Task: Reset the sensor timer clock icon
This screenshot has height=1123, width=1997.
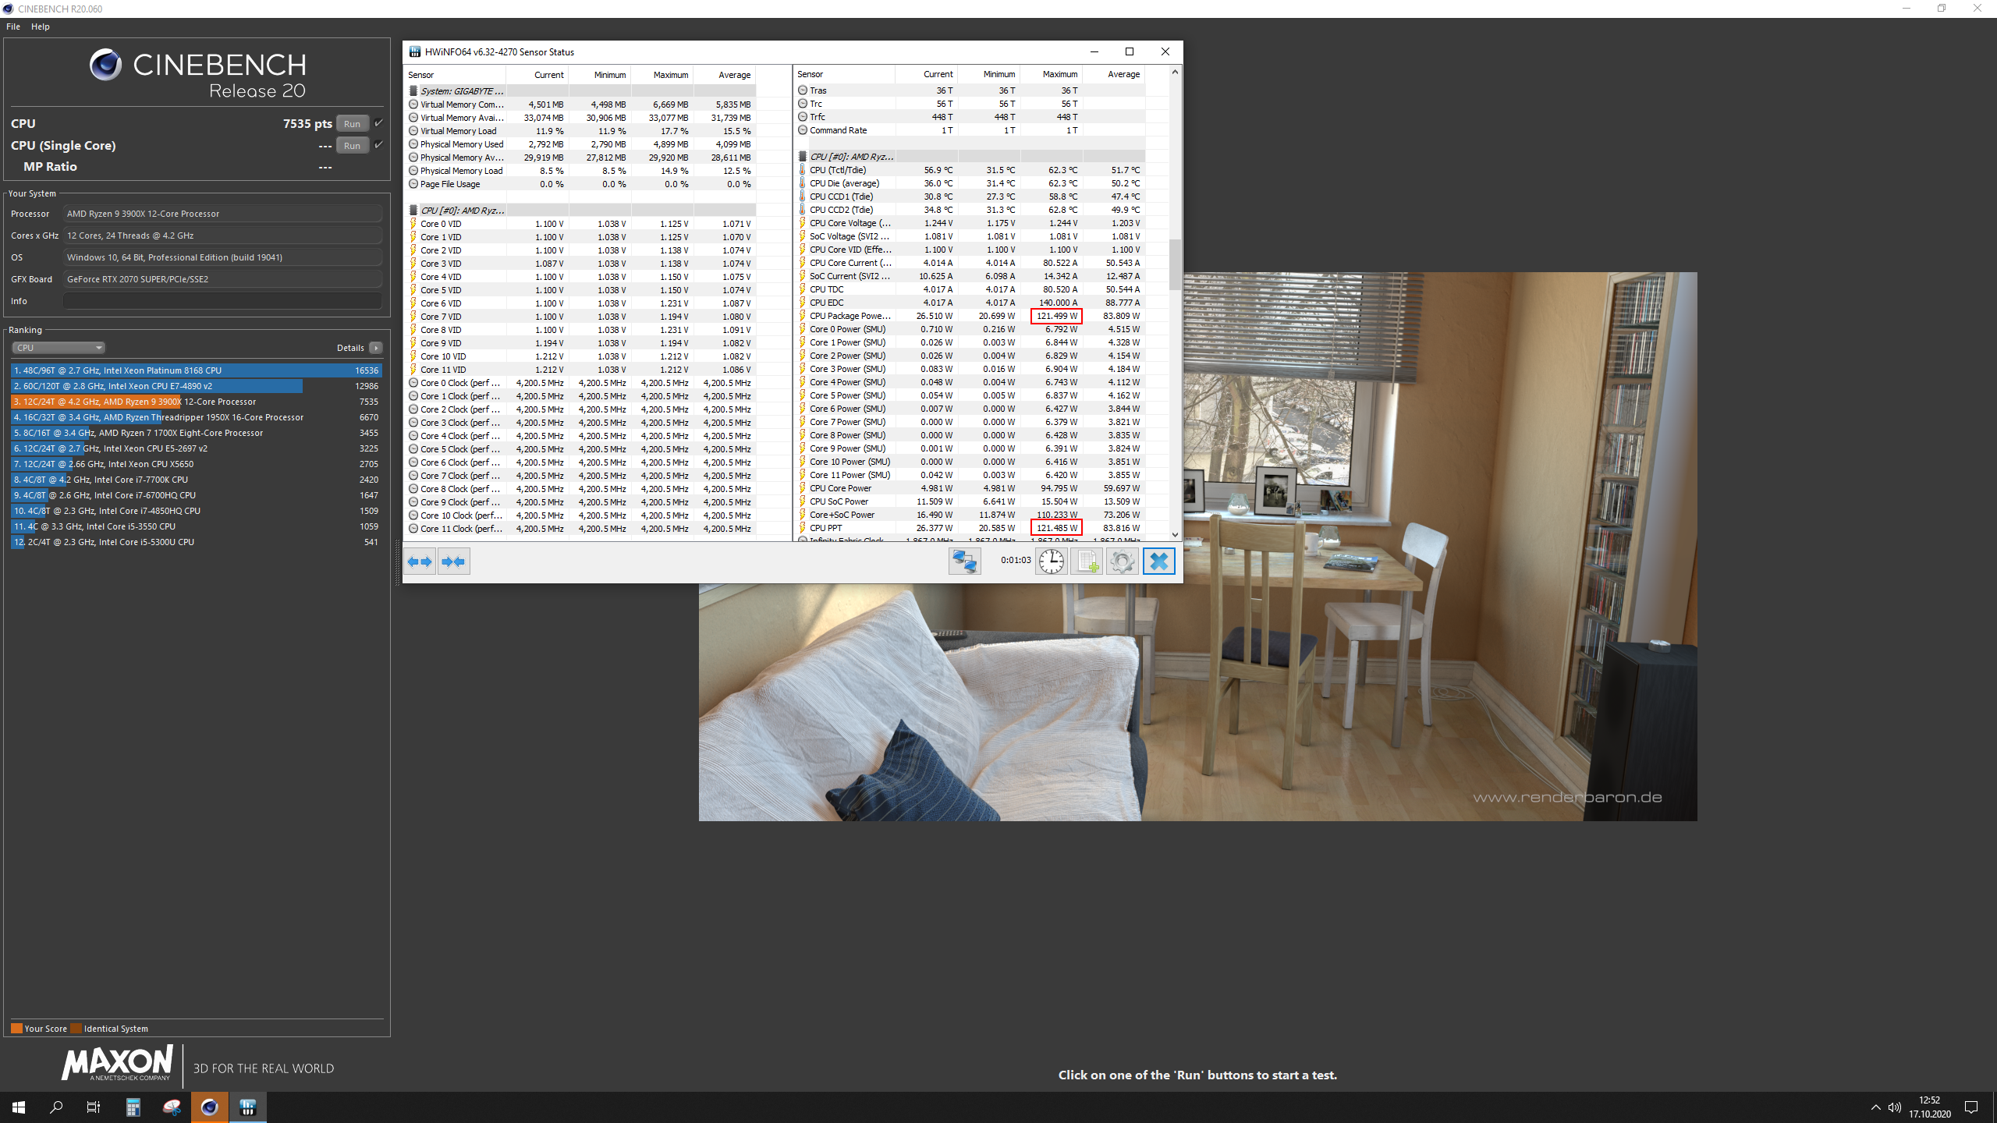Action: (x=1051, y=561)
